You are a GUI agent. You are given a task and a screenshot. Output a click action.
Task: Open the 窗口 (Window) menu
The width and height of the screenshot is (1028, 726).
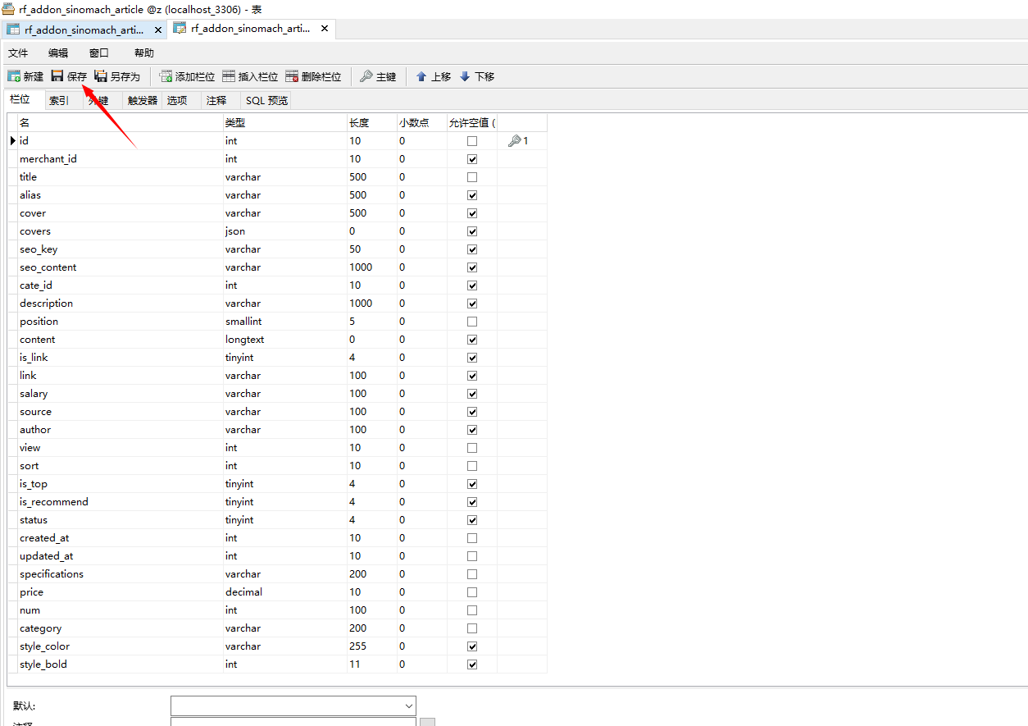(x=99, y=53)
